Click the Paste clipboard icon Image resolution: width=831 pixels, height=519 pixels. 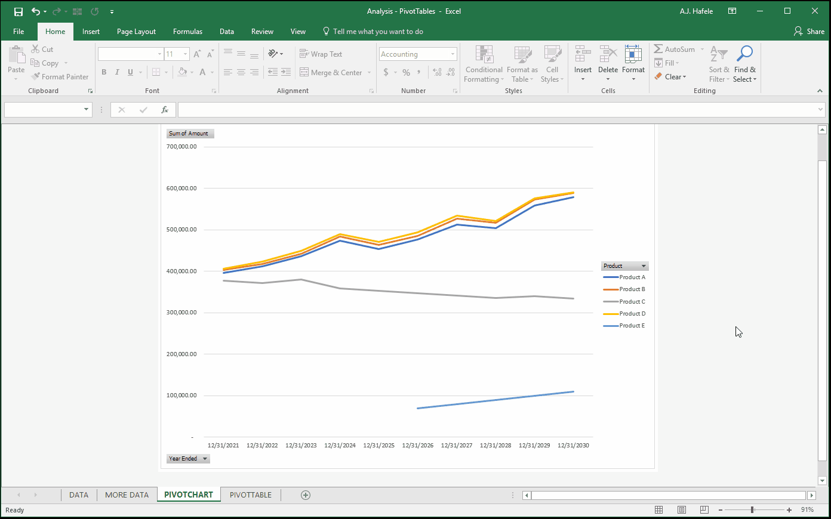point(16,55)
